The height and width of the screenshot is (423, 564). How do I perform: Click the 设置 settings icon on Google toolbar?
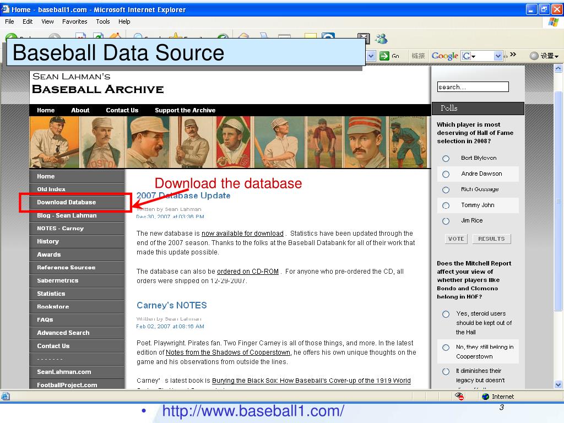pyautogui.click(x=534, y=56)
